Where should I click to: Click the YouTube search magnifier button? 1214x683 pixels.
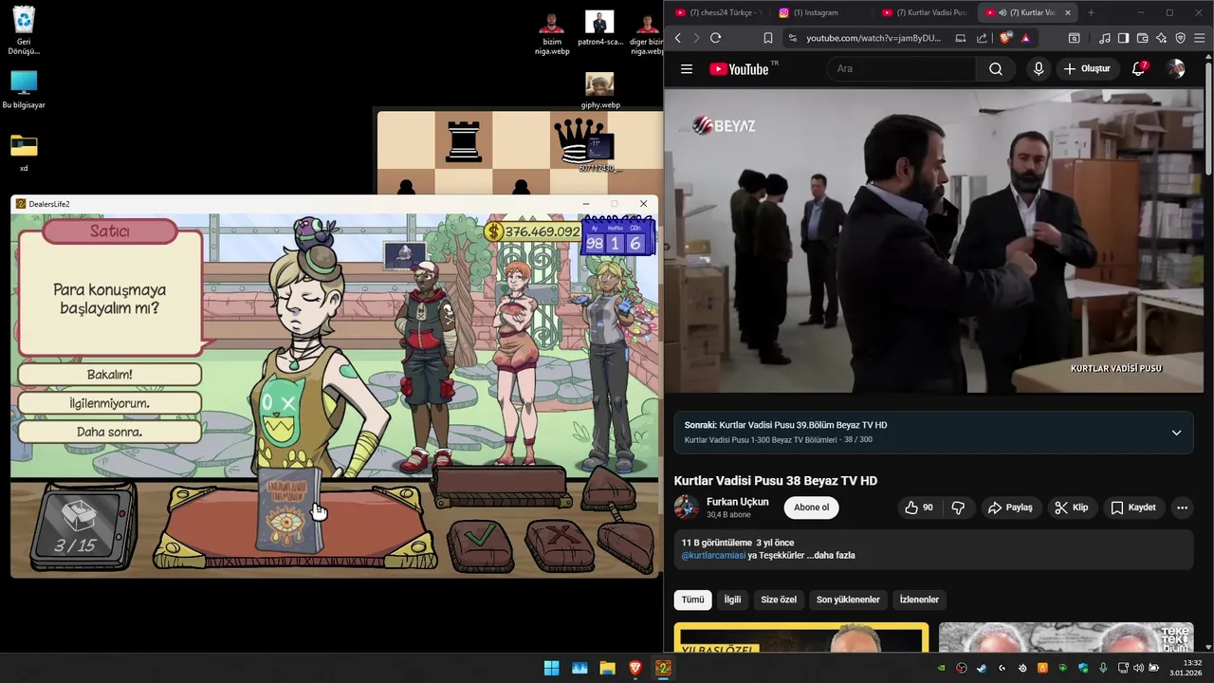tap(996, 68)
